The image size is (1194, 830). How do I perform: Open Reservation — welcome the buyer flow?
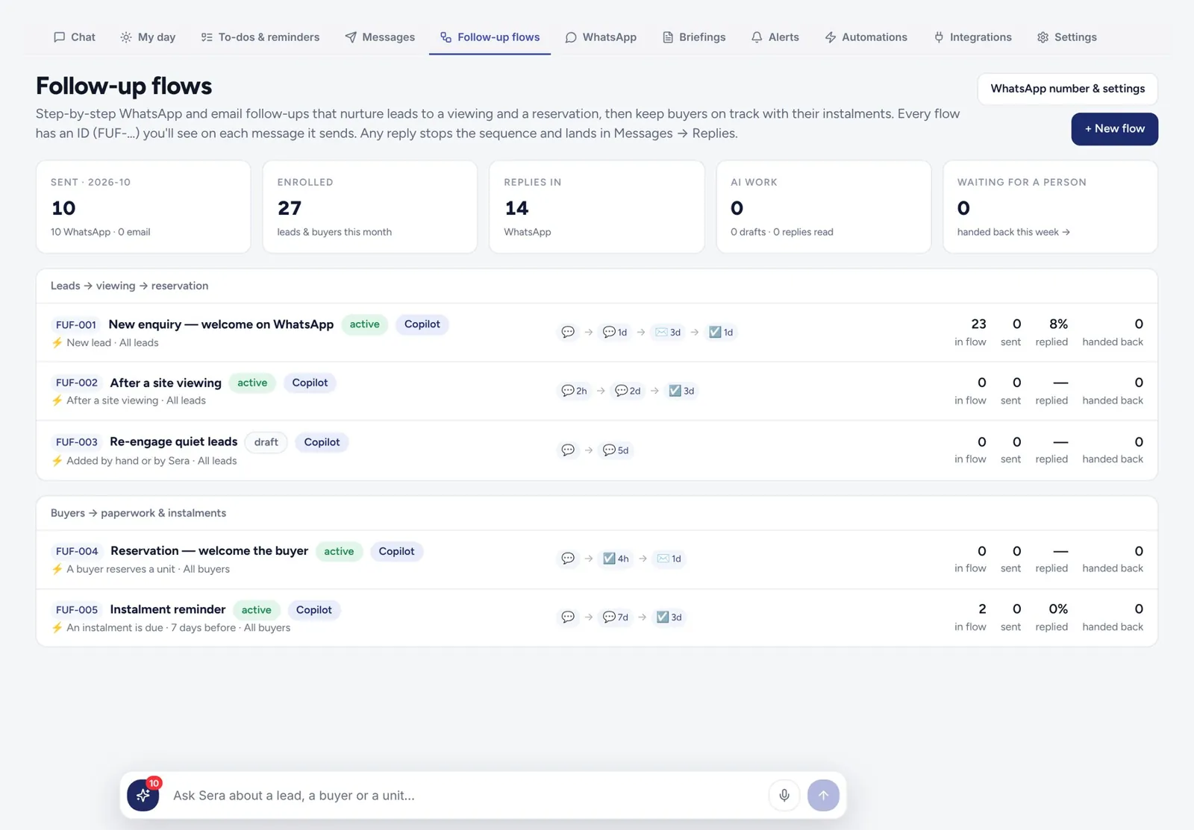pyautogui.click(x=209, y=551)
